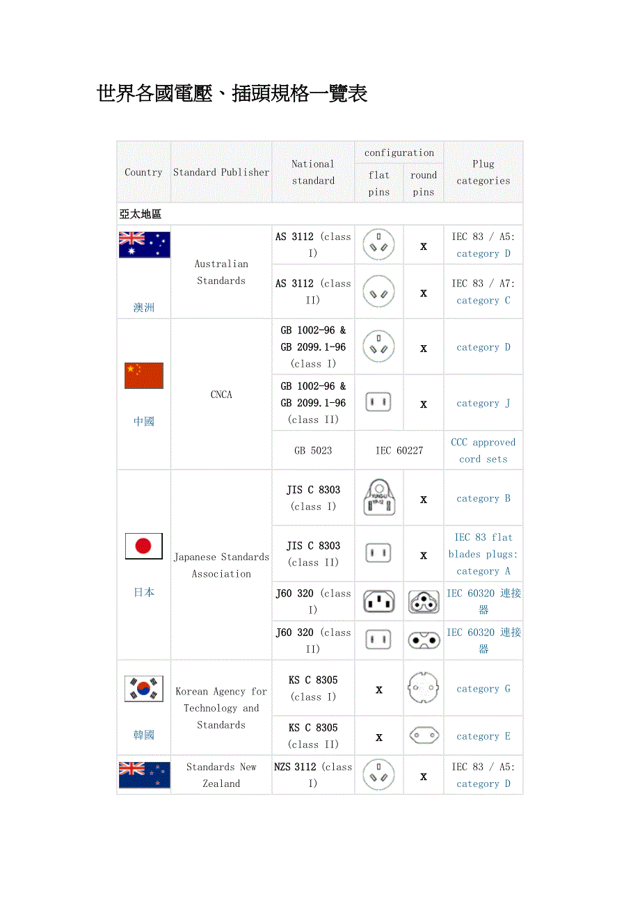The height and width of the screenshot is (906, 640).
Task: Click the AS 3112 class I plug image
Action: click(x=379, y=245)
